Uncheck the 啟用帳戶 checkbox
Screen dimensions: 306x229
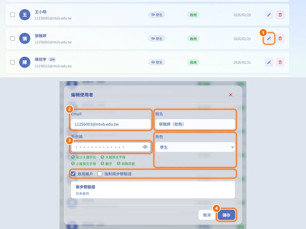click(73, 174)
